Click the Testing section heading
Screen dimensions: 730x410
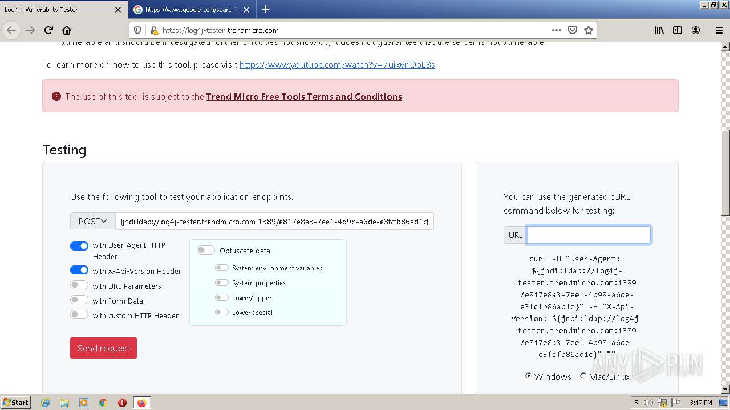(64, 150)
